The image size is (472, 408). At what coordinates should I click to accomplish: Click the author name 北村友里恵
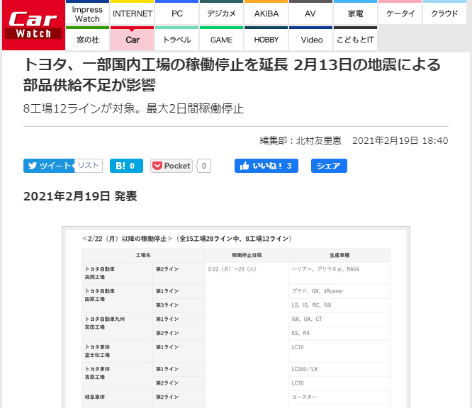pos(319,140)
